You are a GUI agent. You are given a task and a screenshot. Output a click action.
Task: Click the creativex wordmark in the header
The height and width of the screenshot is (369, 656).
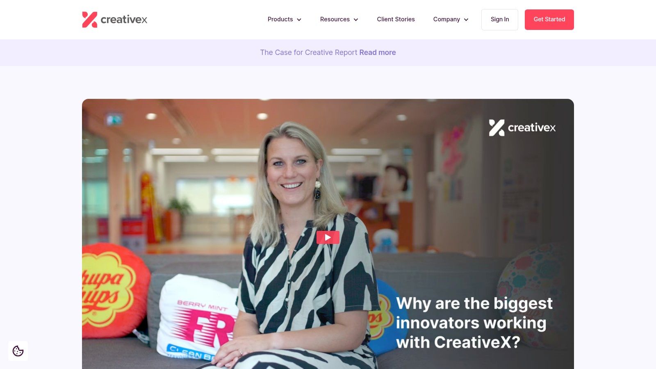pos(124,20)
